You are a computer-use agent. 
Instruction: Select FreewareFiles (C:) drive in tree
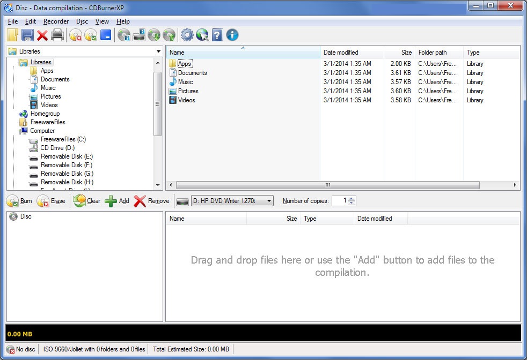coord(63,139)
